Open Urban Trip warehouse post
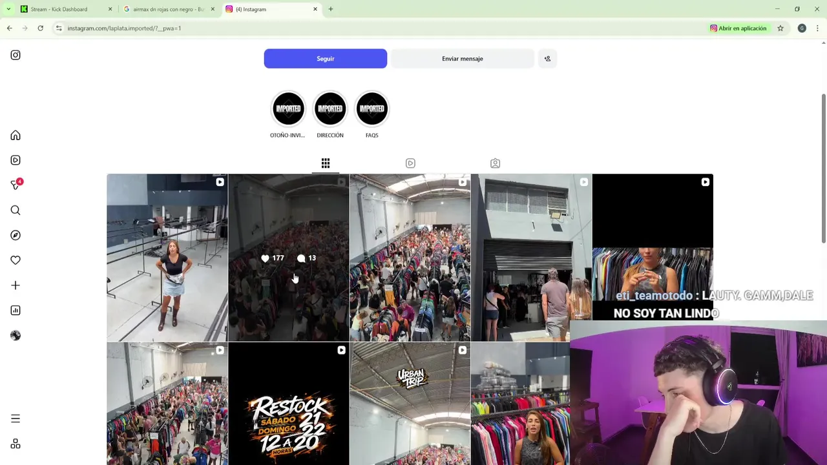The image size is (827, 465). pyautogui.click(x=410, y=404)
